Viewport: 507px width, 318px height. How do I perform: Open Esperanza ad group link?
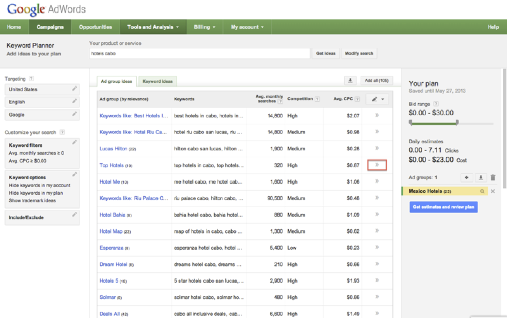(x=111, y=248)
